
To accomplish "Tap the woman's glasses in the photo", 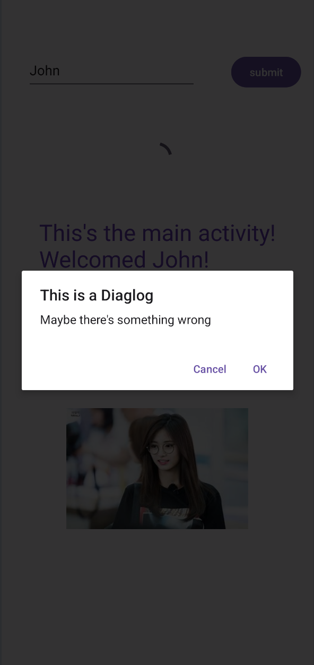I will [160, 449].
